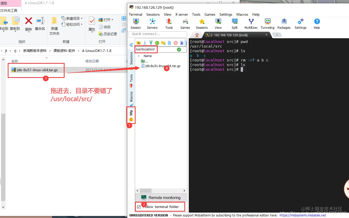Click the home tab icon in MobaXterm
349x218 pixels.
click(197, 35)
